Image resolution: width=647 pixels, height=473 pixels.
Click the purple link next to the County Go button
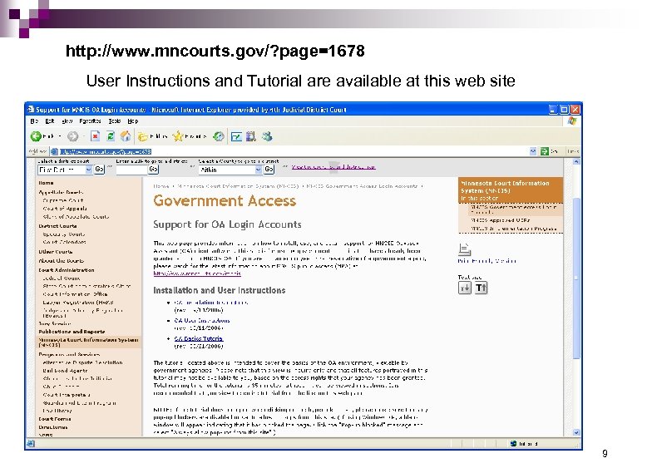pyautogui.click(x=333, y=167)
